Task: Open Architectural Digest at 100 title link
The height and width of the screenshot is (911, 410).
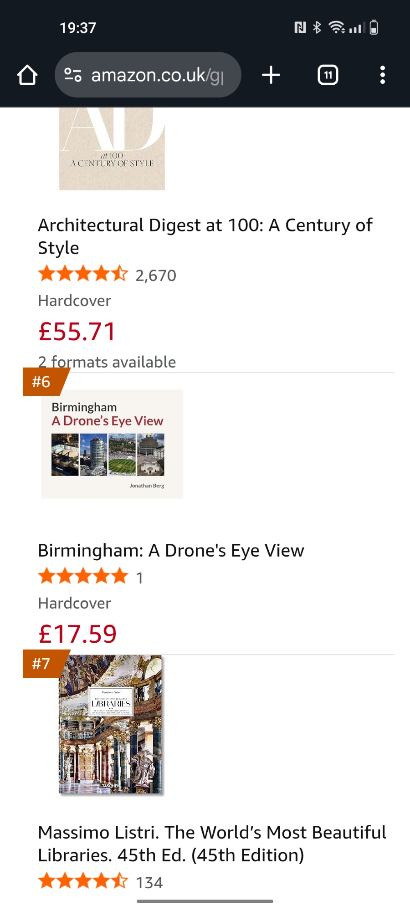Action: pyautogui.click(x=205, y=236)
